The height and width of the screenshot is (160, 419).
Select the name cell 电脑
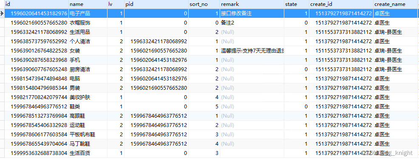[88, 79]
